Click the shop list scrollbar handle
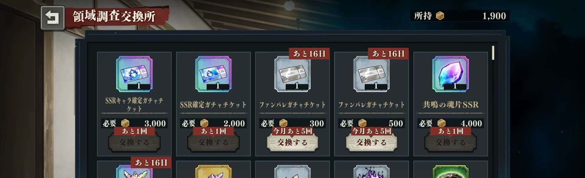Viewport: 585px width, 178px height. coord(493,53)
